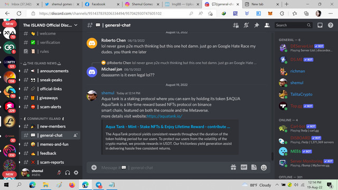
Task: Click shemul's avatar in the chat message
Action: point(92,96)
